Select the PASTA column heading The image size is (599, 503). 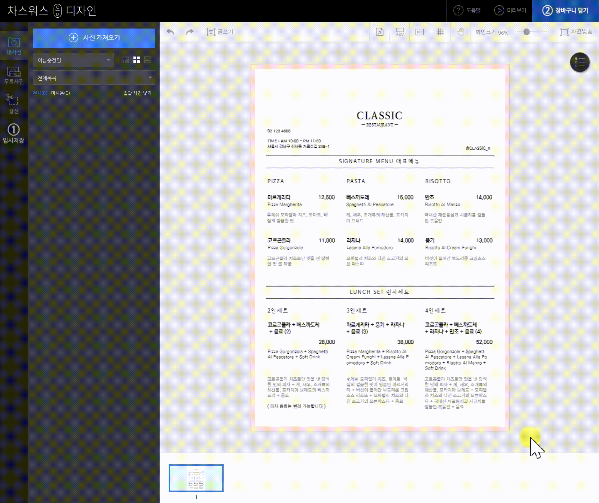(356, 181)
